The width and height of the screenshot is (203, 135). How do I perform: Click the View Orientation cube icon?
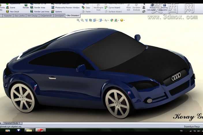pos(94,20)
